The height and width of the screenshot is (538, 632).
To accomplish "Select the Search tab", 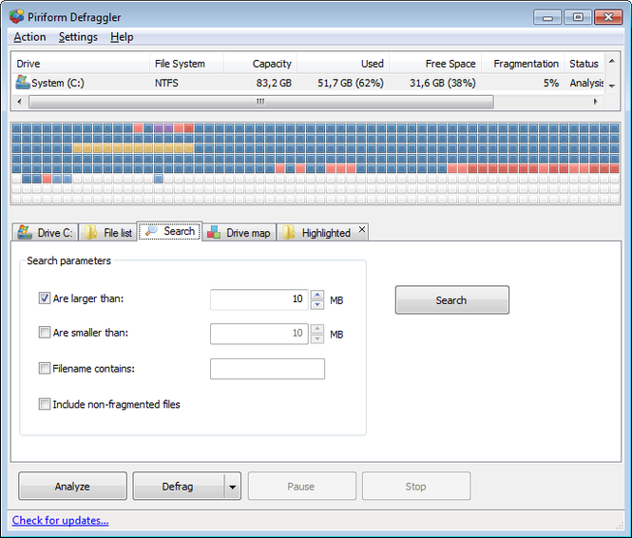I will coord(169,231).
